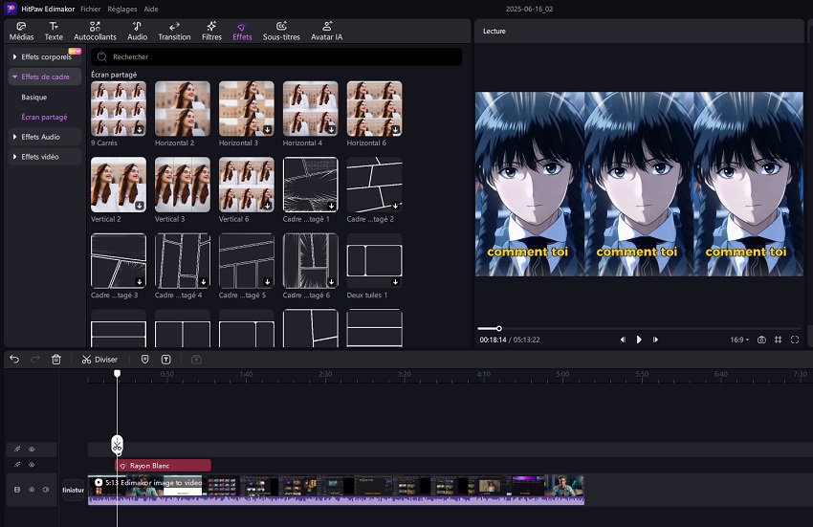Click the scissors on the playhead
This screenshot has height=527, width=813.
click(118, 445)
